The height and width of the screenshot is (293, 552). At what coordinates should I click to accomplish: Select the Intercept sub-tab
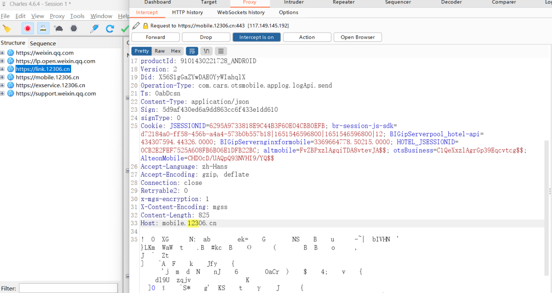147,12
